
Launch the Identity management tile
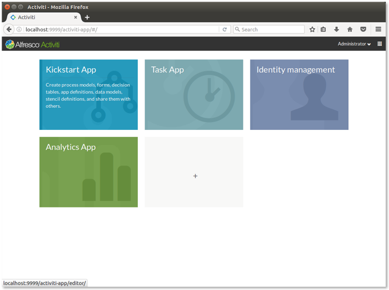[x=299, y=95]
